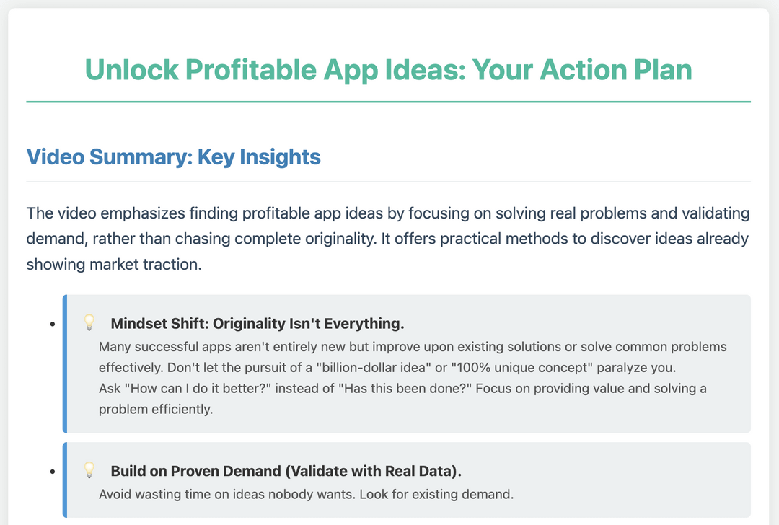Click the heading Build on Proven Demand
779x525 pixels.
click(x=286, y=471)
